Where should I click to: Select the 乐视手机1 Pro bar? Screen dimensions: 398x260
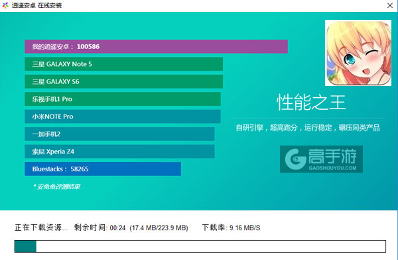click(x=123, y=99)
